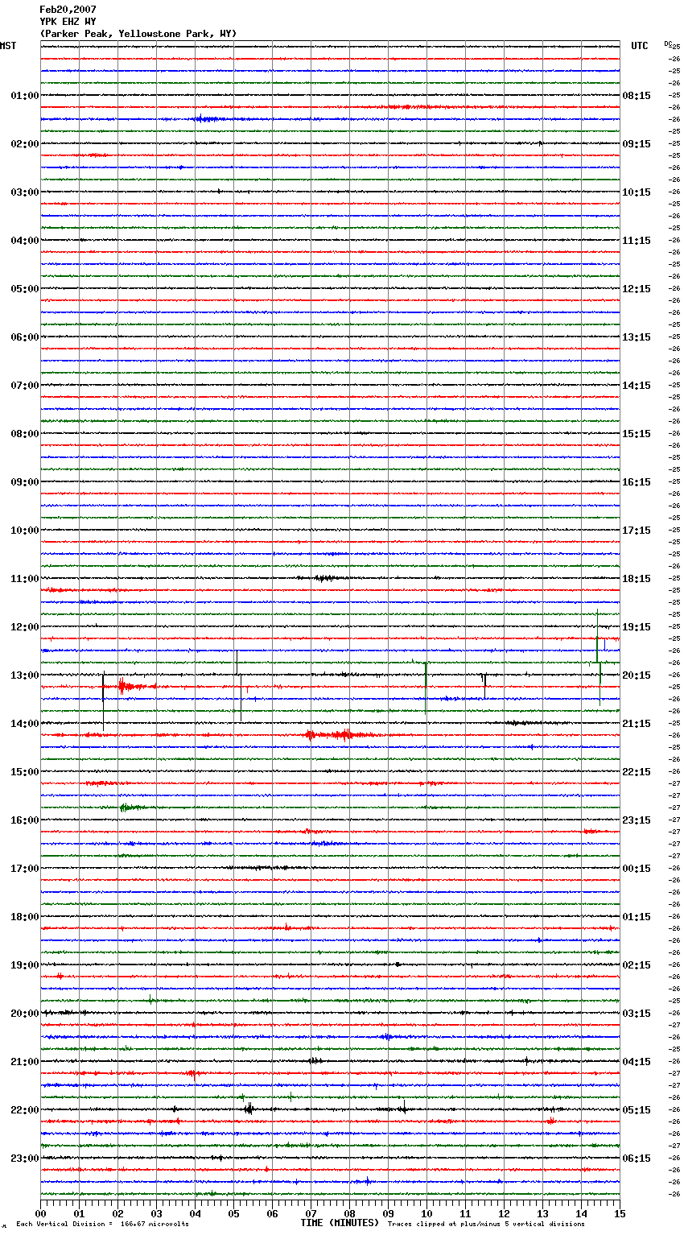This screenshot has height=1235, width=684.
Task: Click the Parker Peak, Yellowstone Park title
Action: tap(138, 34)
